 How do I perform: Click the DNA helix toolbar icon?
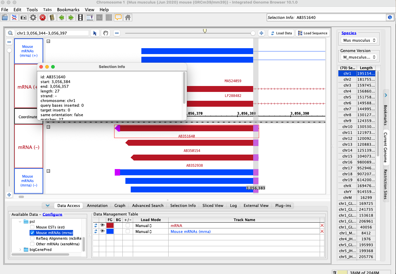click(x=14, y=17)
